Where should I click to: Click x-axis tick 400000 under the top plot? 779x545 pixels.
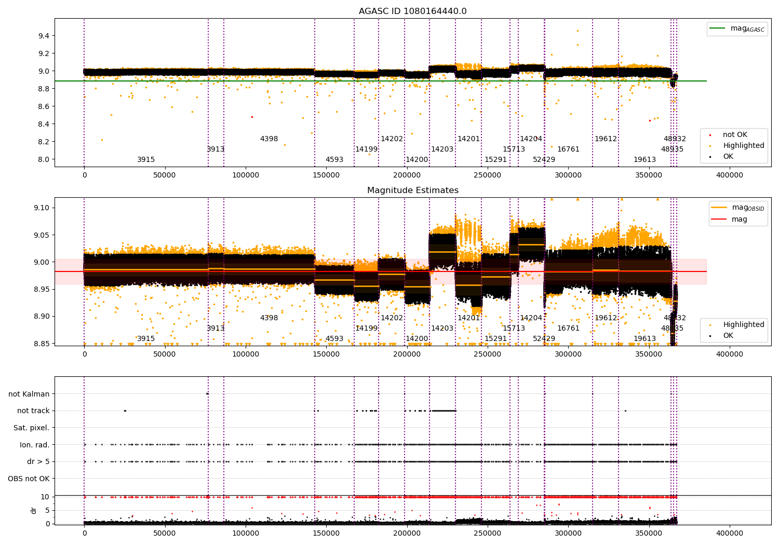tap(730, 175)
